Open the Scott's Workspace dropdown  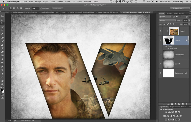tap(180, 8)
